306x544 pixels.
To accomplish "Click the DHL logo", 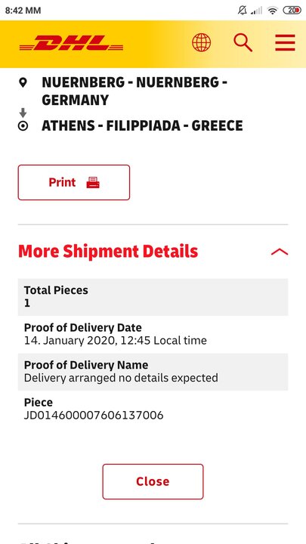I will (72, 43).
